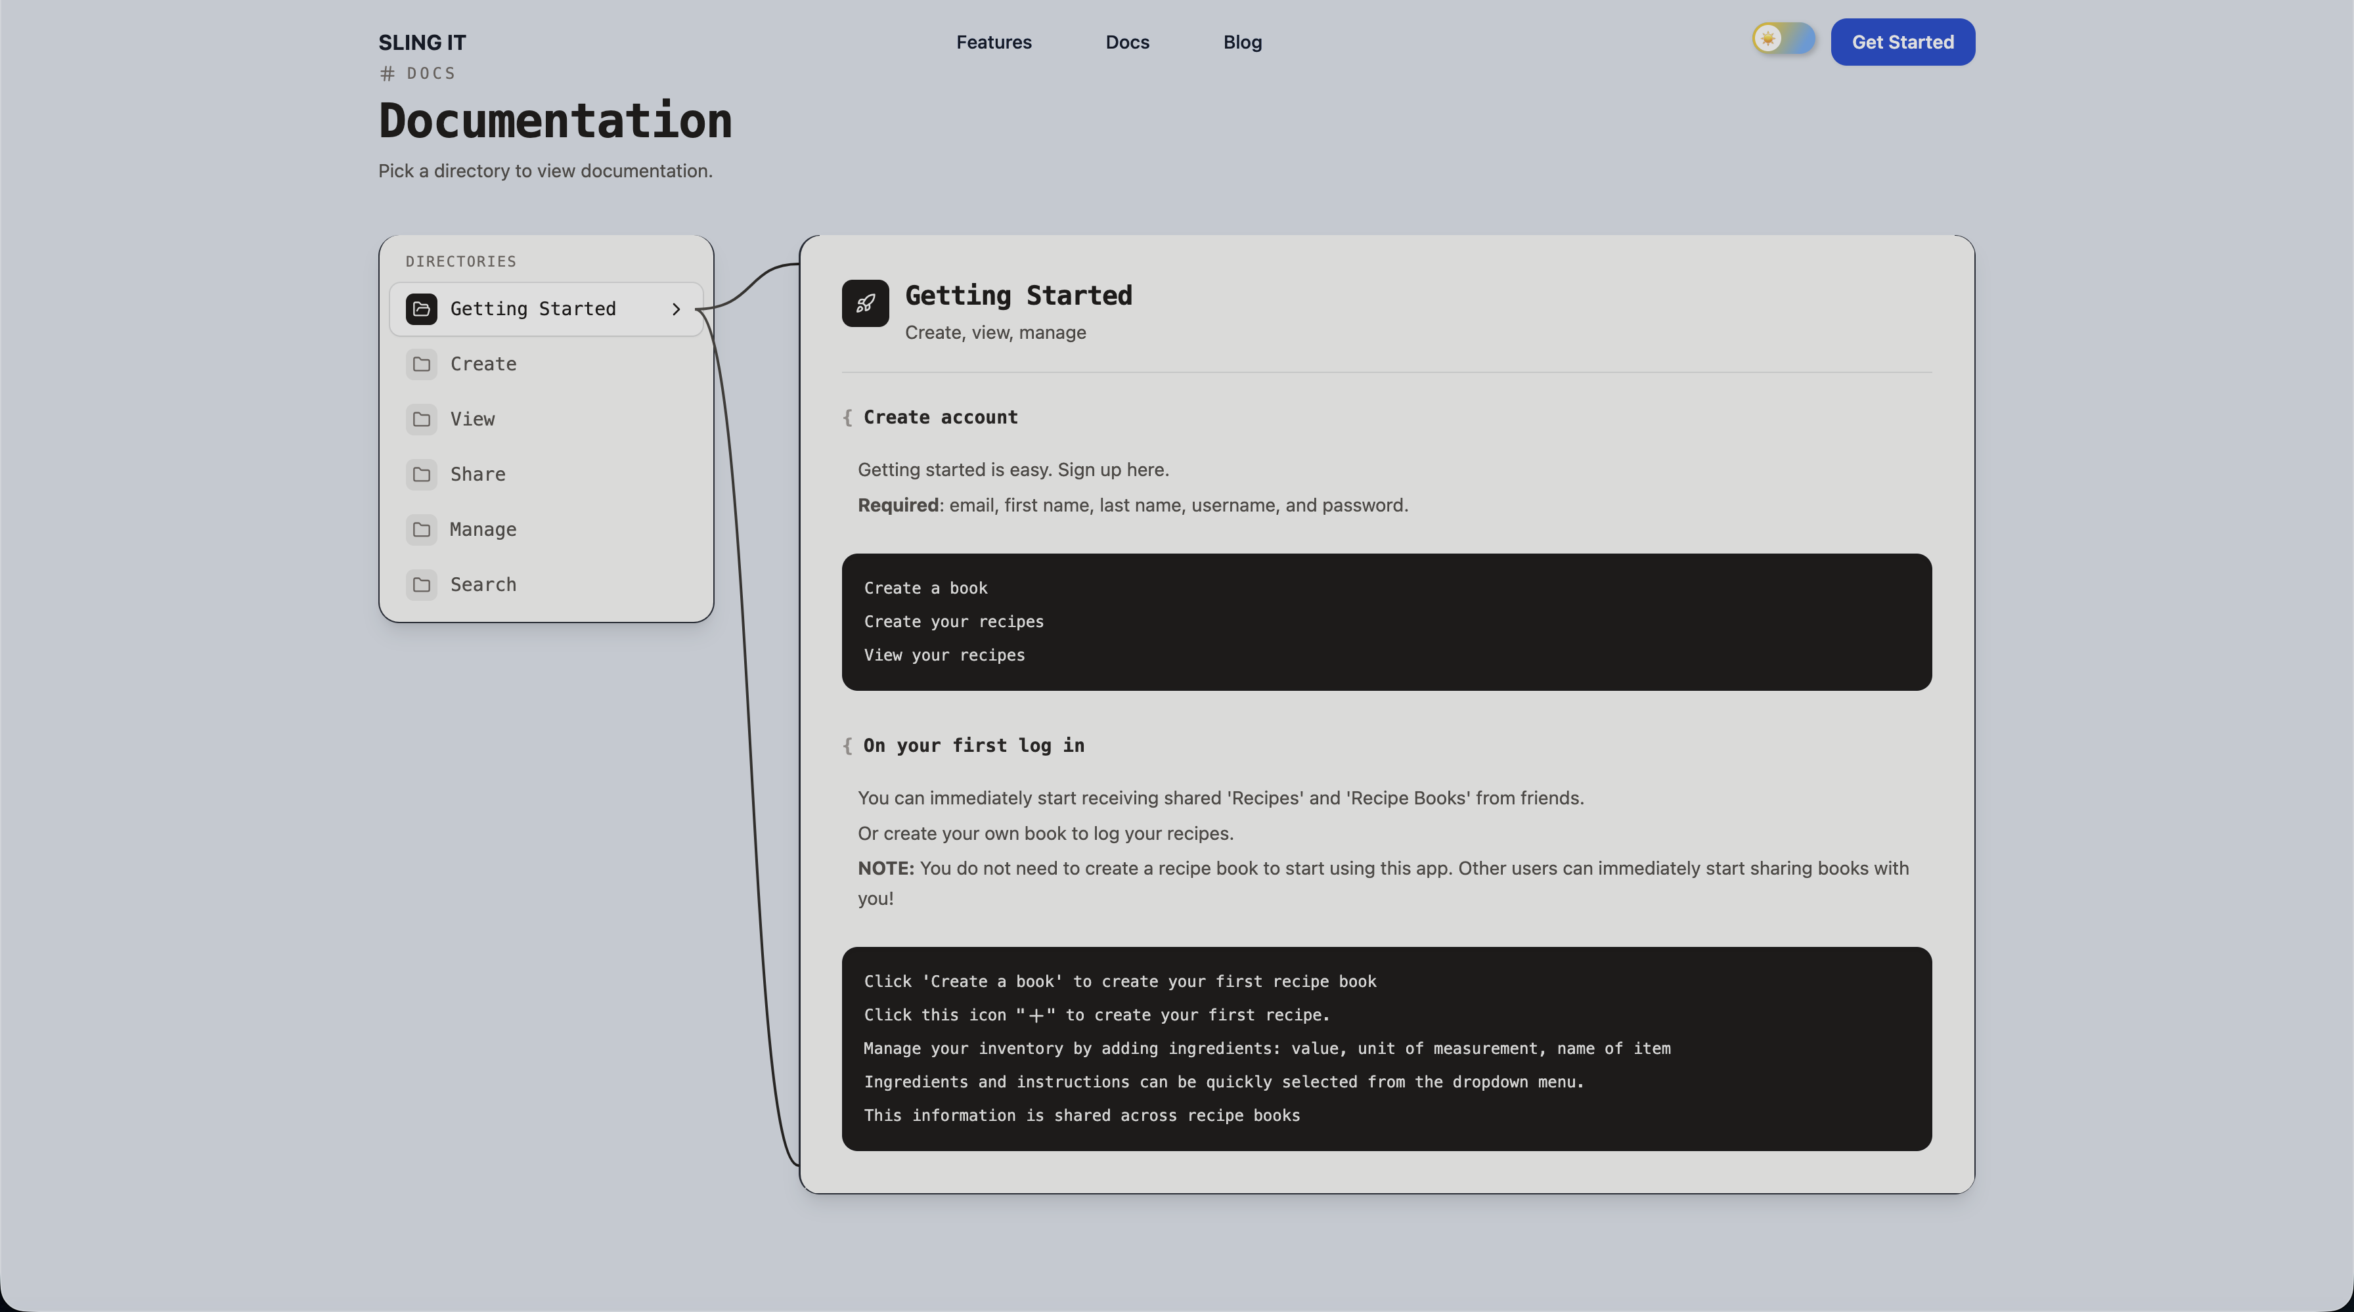Open the Create directory
Image resolution: width=2354 pixels, height=1312 pixels.
[546, 364]
